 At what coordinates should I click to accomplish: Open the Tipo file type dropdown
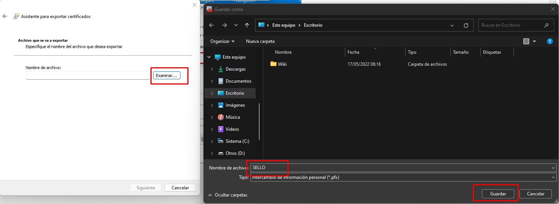(x=403, y=177)
